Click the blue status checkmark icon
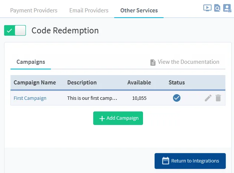This screenshot has height=173, width=234. (x=177, y=98)
